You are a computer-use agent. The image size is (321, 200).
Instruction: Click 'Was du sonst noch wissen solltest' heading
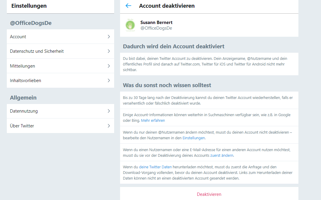pyautogui.click(x=167, y=85)
